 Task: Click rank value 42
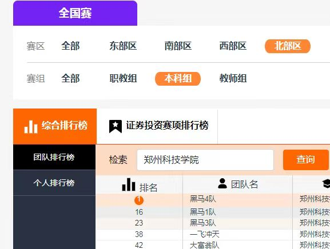[139, 245]
